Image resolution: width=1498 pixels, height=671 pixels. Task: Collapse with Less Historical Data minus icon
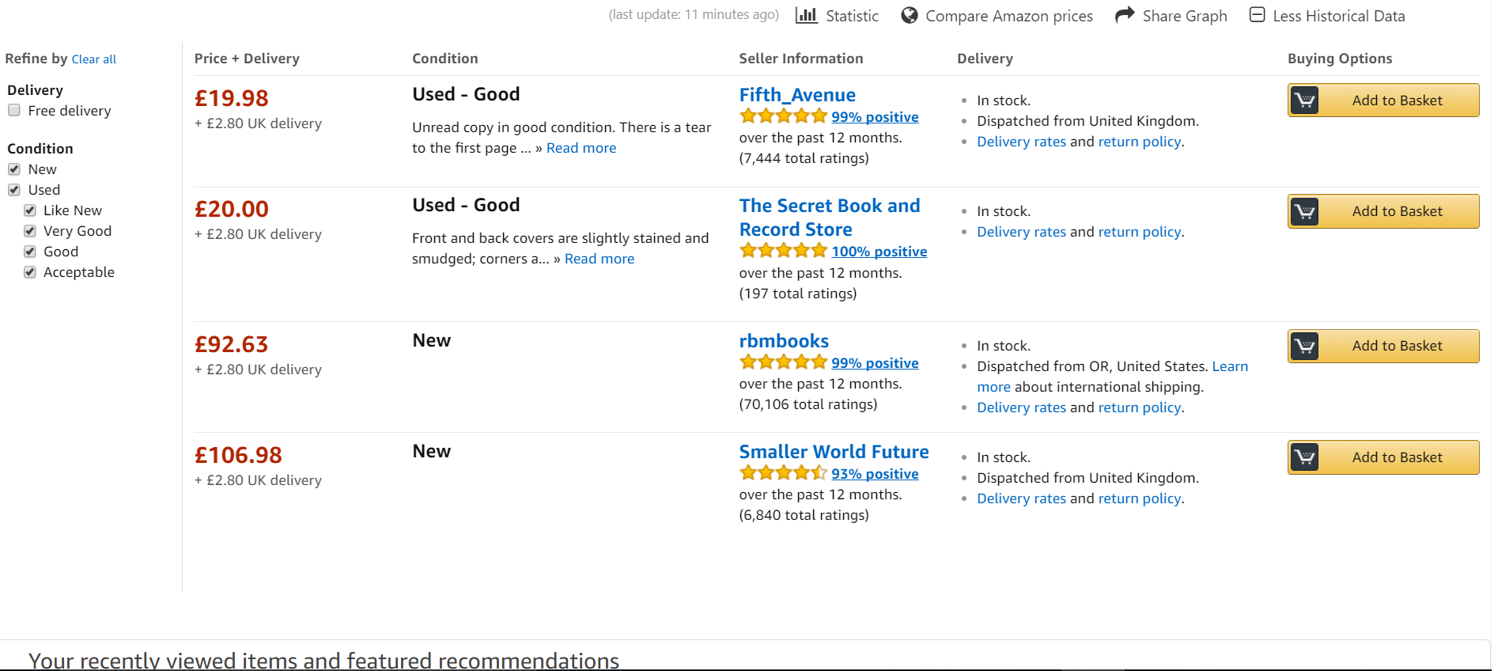[1257, 15]
